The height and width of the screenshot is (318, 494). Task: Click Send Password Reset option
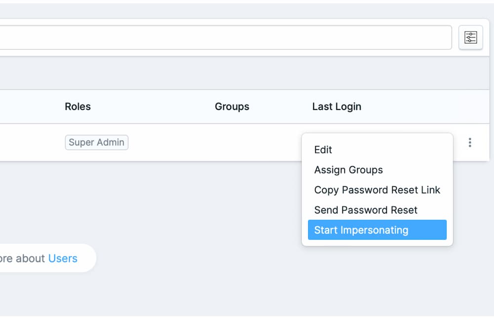[366, 210]
